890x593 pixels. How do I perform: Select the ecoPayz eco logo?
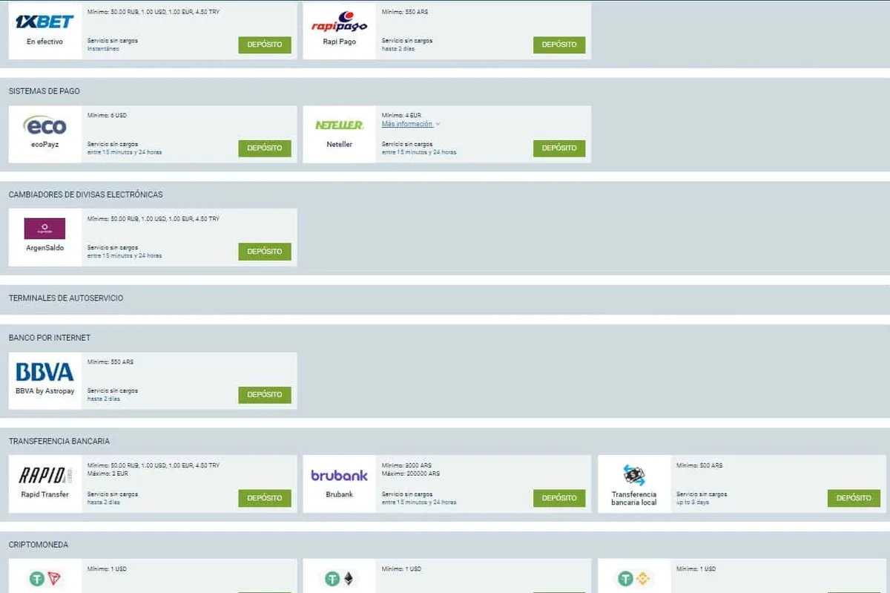[44, 126]
